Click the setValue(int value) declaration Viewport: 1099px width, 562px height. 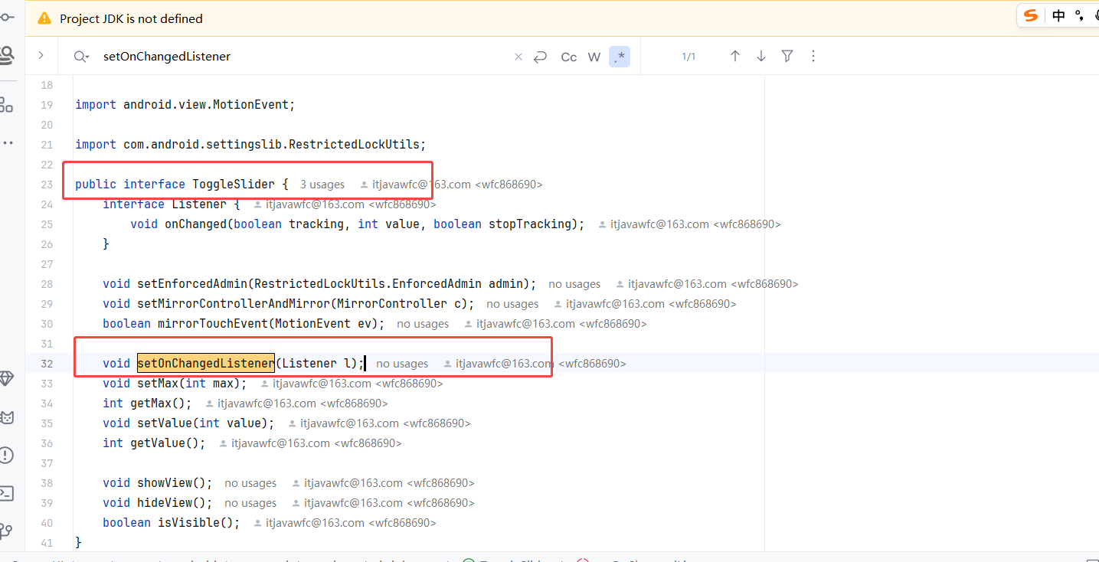[x=188, y=423]
